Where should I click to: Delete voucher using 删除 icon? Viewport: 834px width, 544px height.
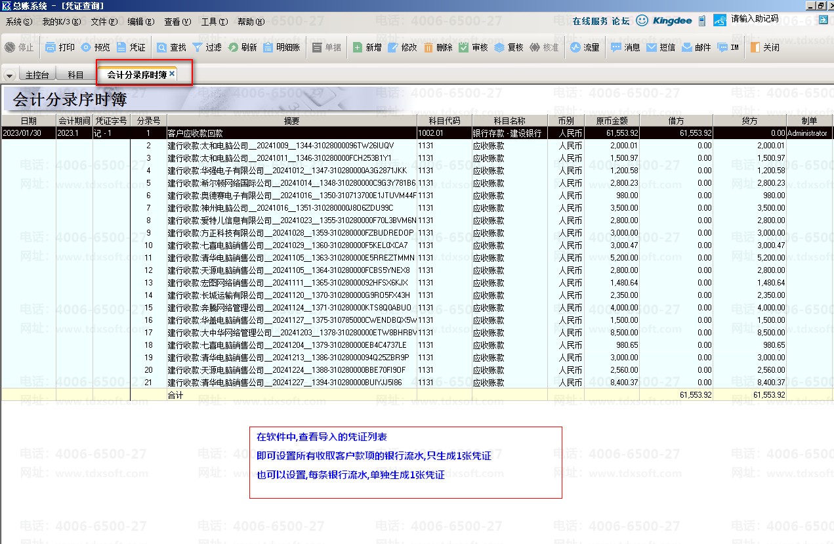click(x=438, y=47)
